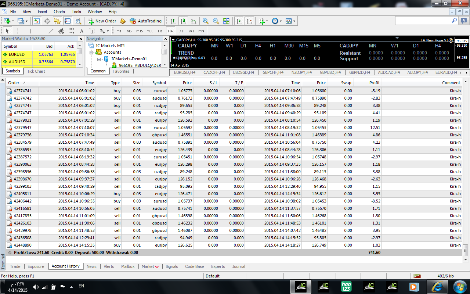Image resolution: width=470 pixels, height=294 pixels.
Task: Open the Strategy Tester icon
Action: [x=78, y=21]
